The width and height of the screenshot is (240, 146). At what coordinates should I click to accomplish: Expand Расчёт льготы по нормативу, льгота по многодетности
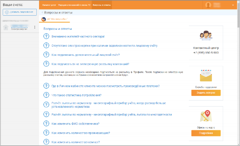point(112,115)
